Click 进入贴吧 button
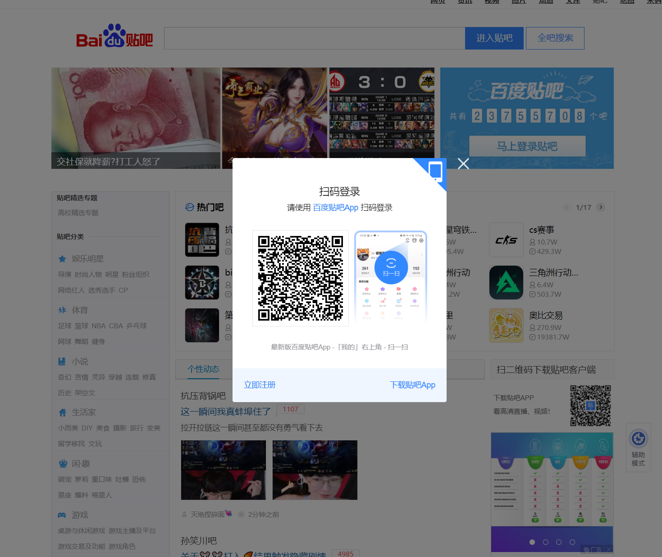The width and height of the screenshot is (662, 557). (x=494, y=38)
